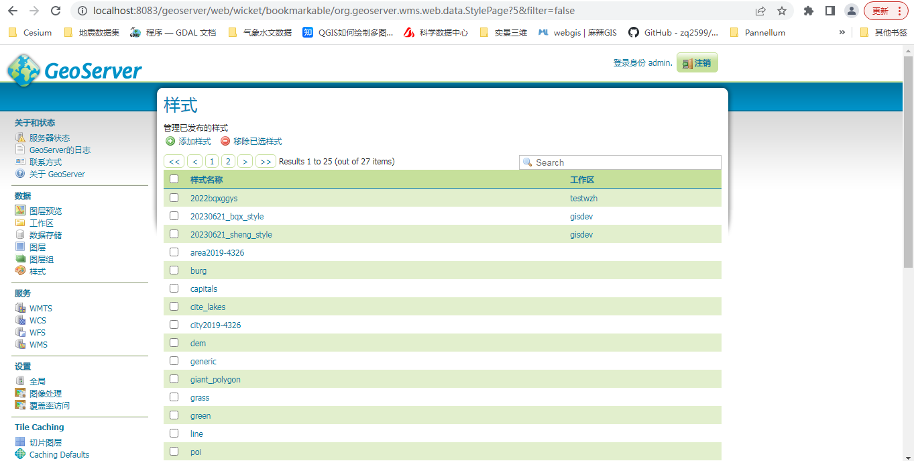Expand the bookmarks bar overflow chevron
This screenshot has height=461, width=914.
pos(842,32)
